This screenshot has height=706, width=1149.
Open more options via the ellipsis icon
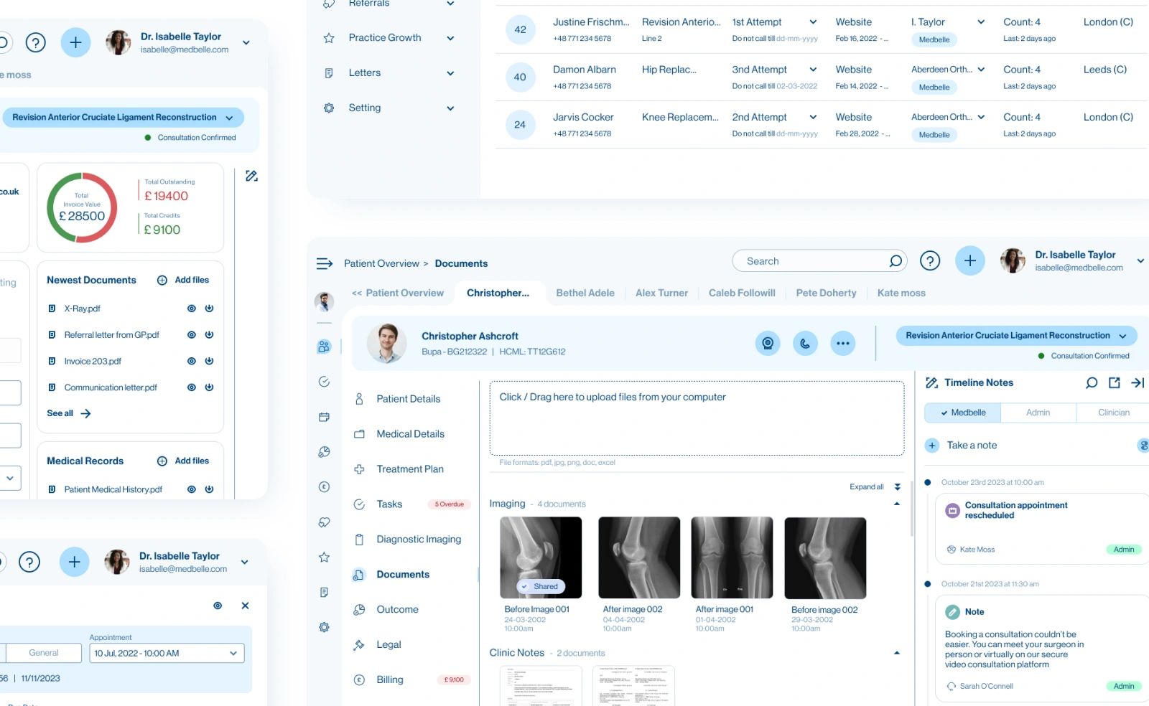(843, 343)
